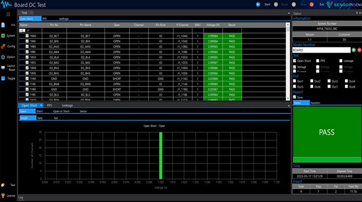The height and width of the screenshot is (202, 362).
Task: Remove model with red minus icon
Action: (x=359, y=50)
